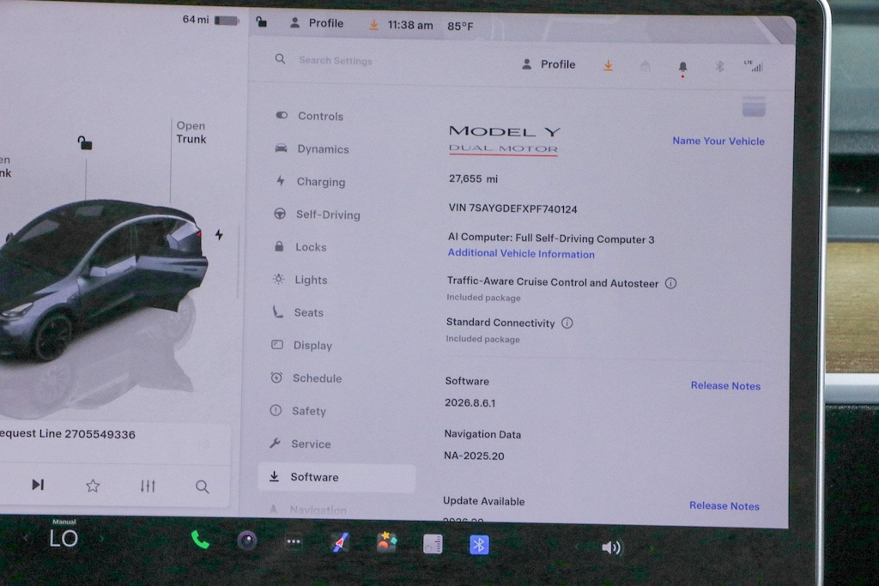The image size is (879, 586).
Task: Click the Name Your Vehicle link
Action: [718, 141]
